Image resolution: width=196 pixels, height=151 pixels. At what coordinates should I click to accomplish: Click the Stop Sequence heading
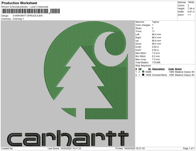point(143,66)
